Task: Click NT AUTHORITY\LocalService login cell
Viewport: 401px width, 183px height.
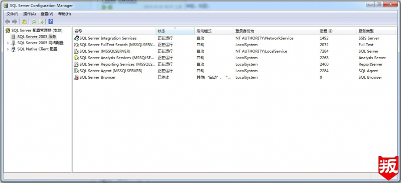Action: coord(261,51)
